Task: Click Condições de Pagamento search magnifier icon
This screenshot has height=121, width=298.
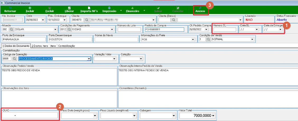Action: (x=69, y=29)
